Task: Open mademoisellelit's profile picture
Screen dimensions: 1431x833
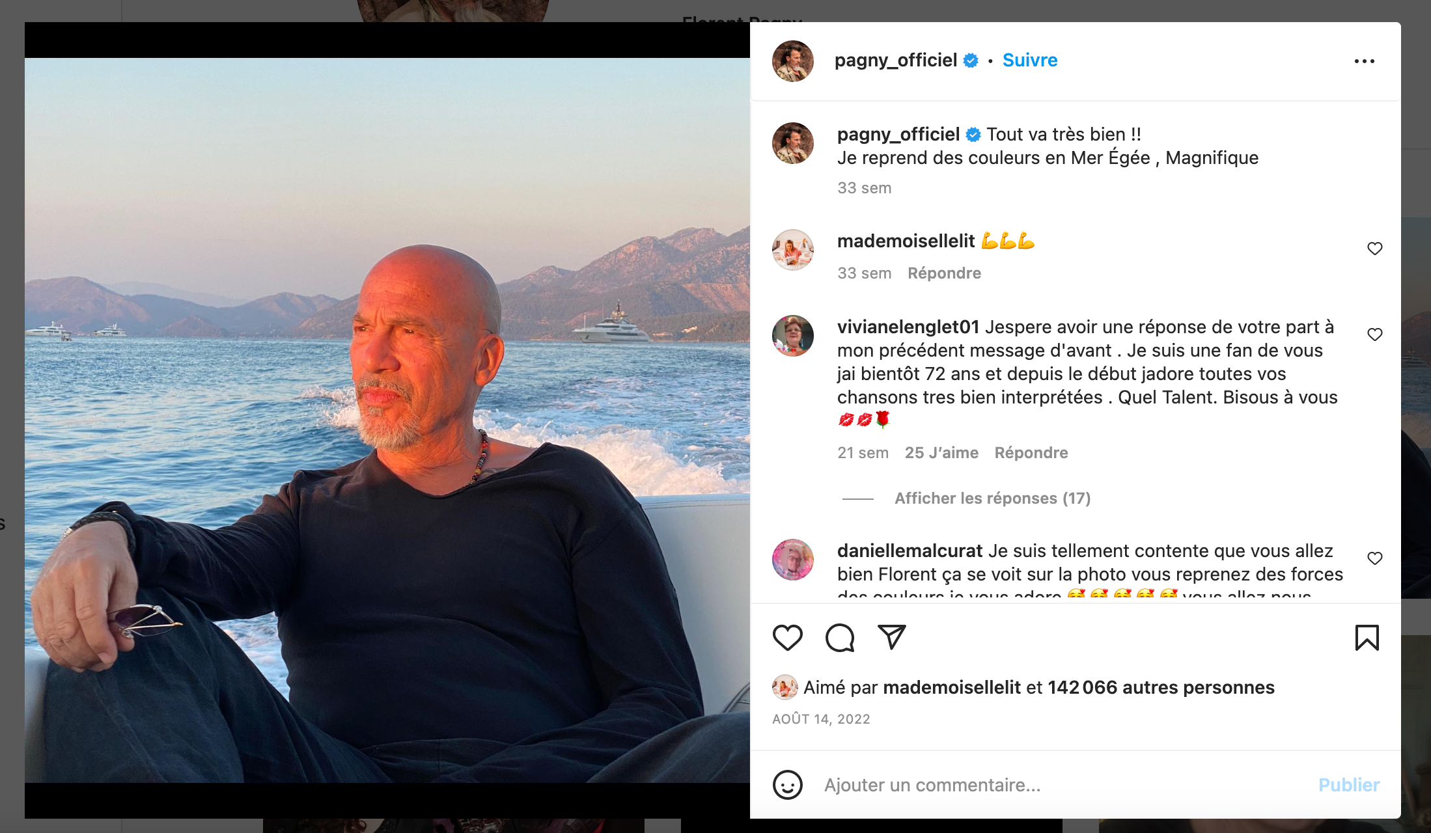Action: pyautogui.click(x=792, y=249)
